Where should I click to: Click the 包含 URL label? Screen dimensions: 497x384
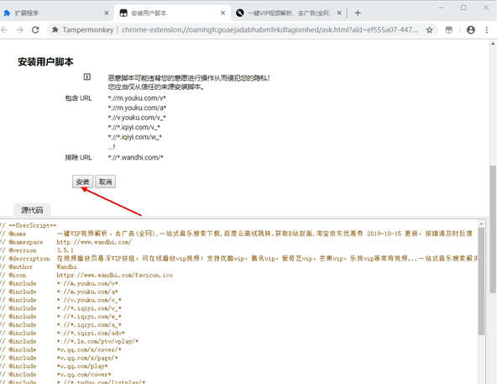(78, 98)
